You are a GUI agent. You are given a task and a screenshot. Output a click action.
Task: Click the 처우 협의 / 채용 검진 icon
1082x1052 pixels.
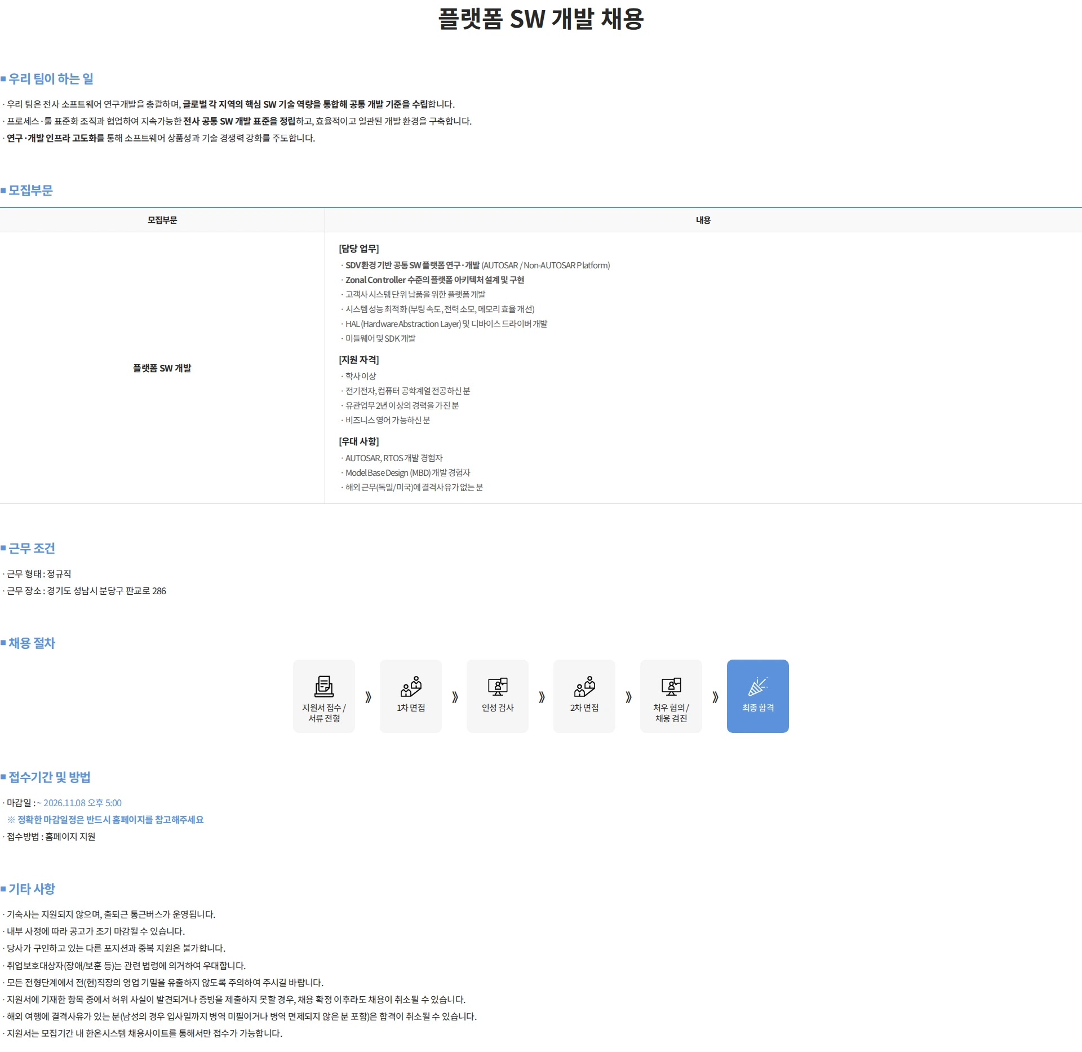tap(671, 686)
